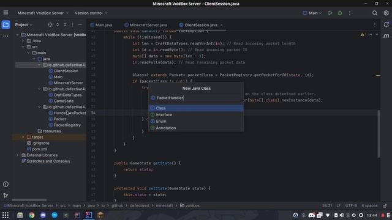Open application launcher grid in taskbar
This screenshot has width=392, height=220.
click(x=6, y=215)
